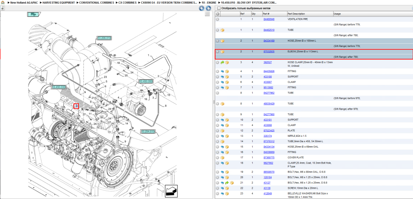The width and height of the screenshot is (413, 199).
Task: Click the gray square button on diagram corner
Action: (x=207, y=14)
